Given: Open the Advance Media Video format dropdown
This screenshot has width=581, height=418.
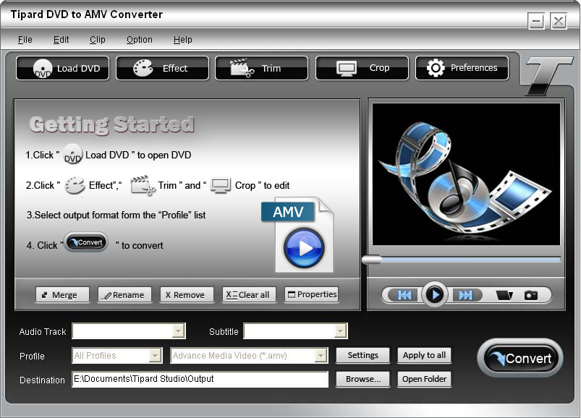Looking at the screenshot, I should tap(321, 356).
